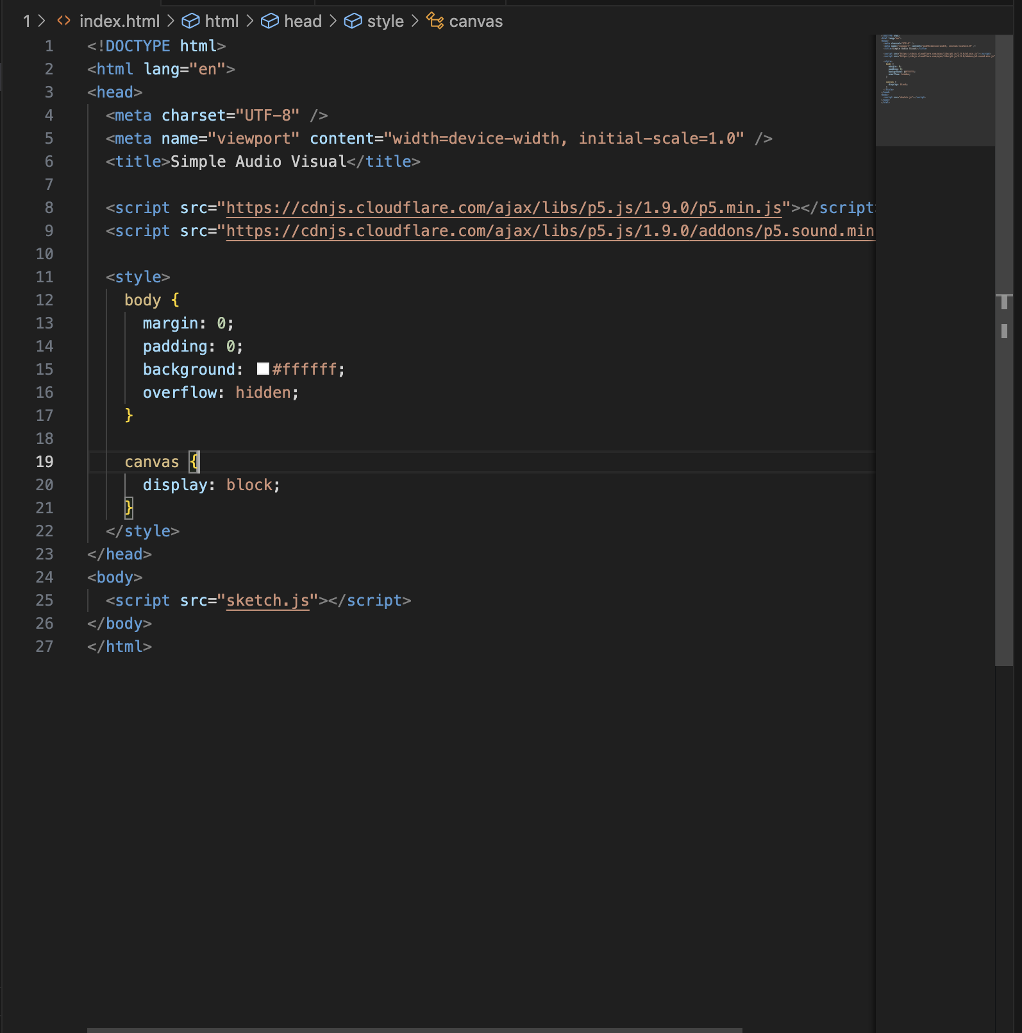
Task: Click the style element cube icon
Action: point(353,21)
